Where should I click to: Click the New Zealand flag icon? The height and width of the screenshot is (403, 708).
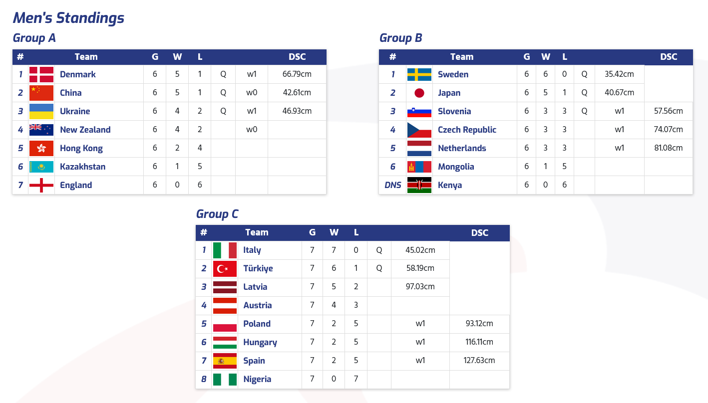click(x=41, y=130)
